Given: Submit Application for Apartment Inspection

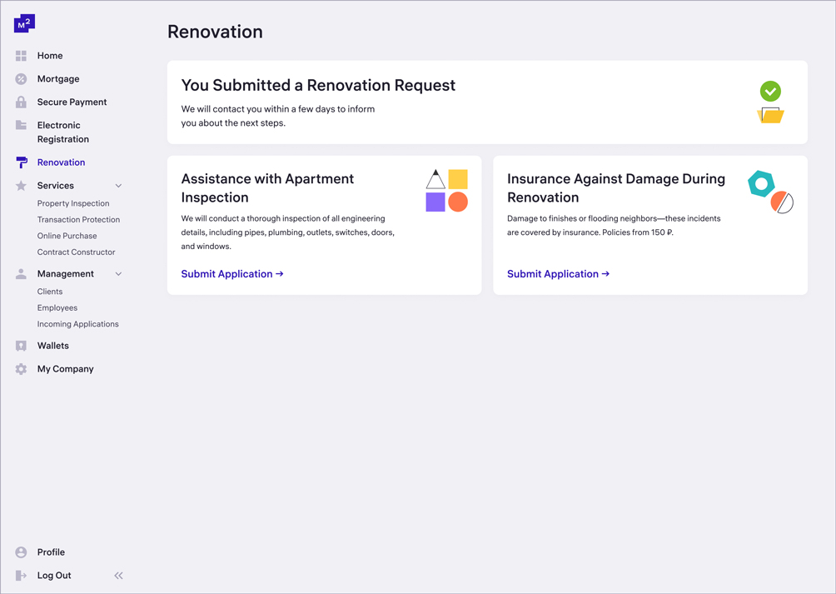Looking at the screenshot, I should pyautogui.click(x=232, y=274).
